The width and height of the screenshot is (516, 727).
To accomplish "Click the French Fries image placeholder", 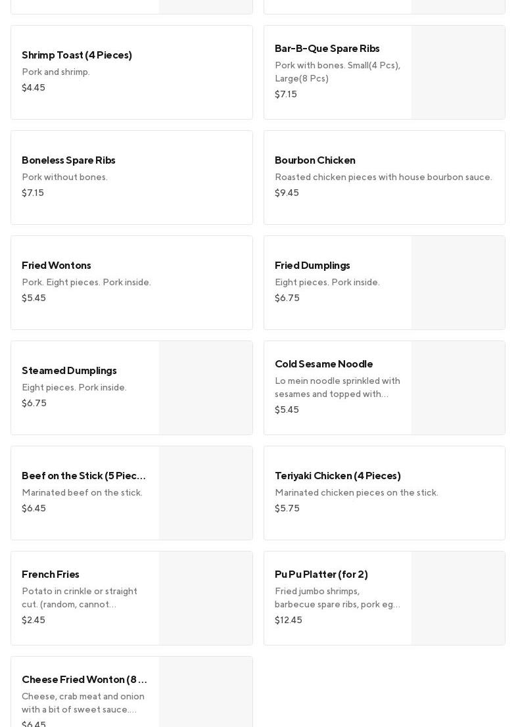I will coord(205,598).
